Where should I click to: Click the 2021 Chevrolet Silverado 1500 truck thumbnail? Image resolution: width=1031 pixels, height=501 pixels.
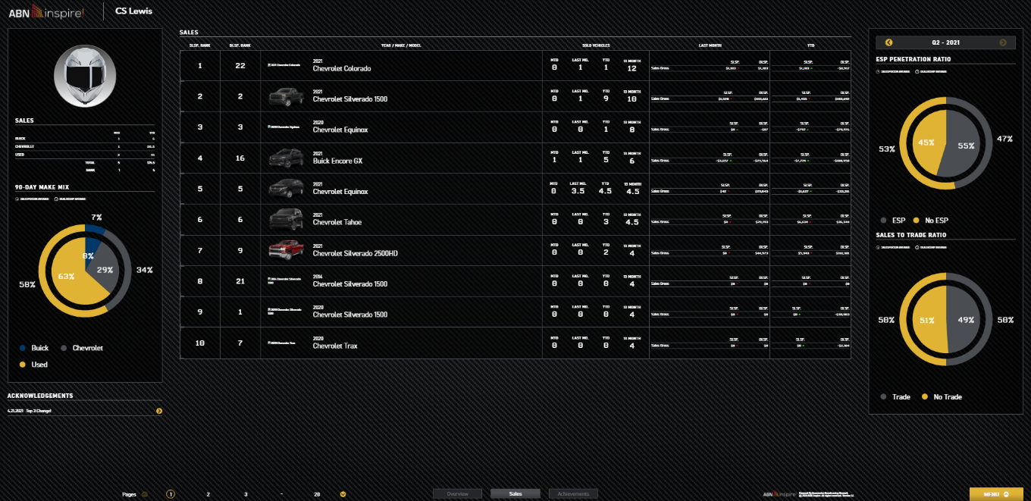pyautogui.click(x=286, y=96)
